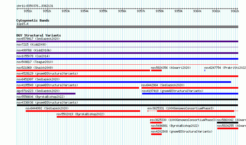
Task: Click the short red nsv5924356 bar
Action: 156,70
